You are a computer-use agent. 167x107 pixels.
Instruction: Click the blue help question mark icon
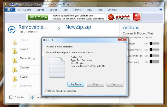point(161,10)
